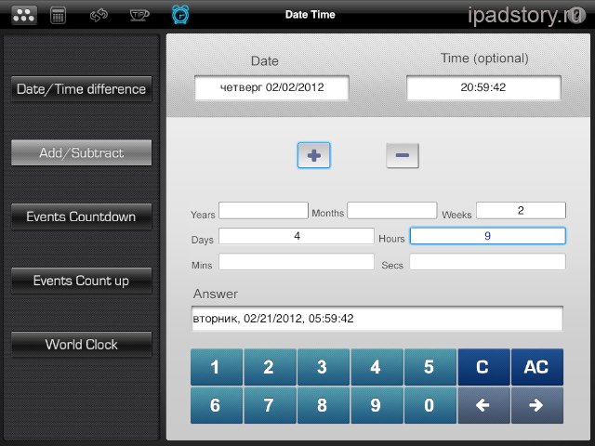
Task: Clear all fields with AC key
Action: click(537, 367)
